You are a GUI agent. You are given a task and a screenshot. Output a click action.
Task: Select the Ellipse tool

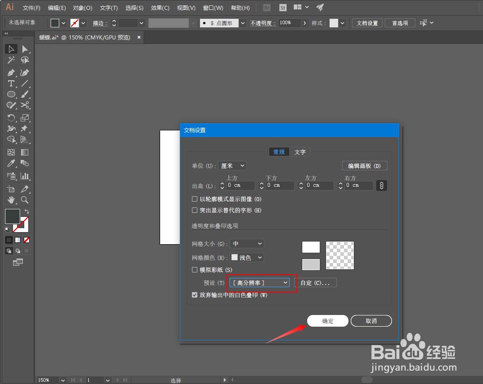click(x=11, y=95)
